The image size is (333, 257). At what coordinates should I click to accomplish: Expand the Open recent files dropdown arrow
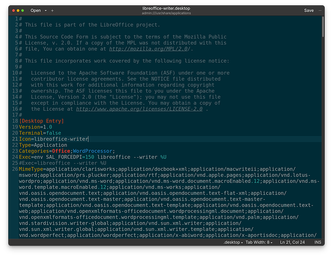[x=46, y=10]
